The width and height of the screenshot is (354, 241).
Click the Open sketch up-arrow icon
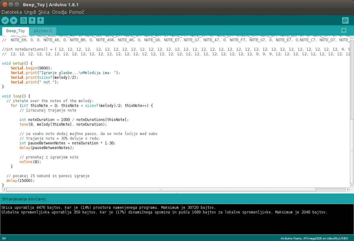pyautogui.click(x=32, y=20)
